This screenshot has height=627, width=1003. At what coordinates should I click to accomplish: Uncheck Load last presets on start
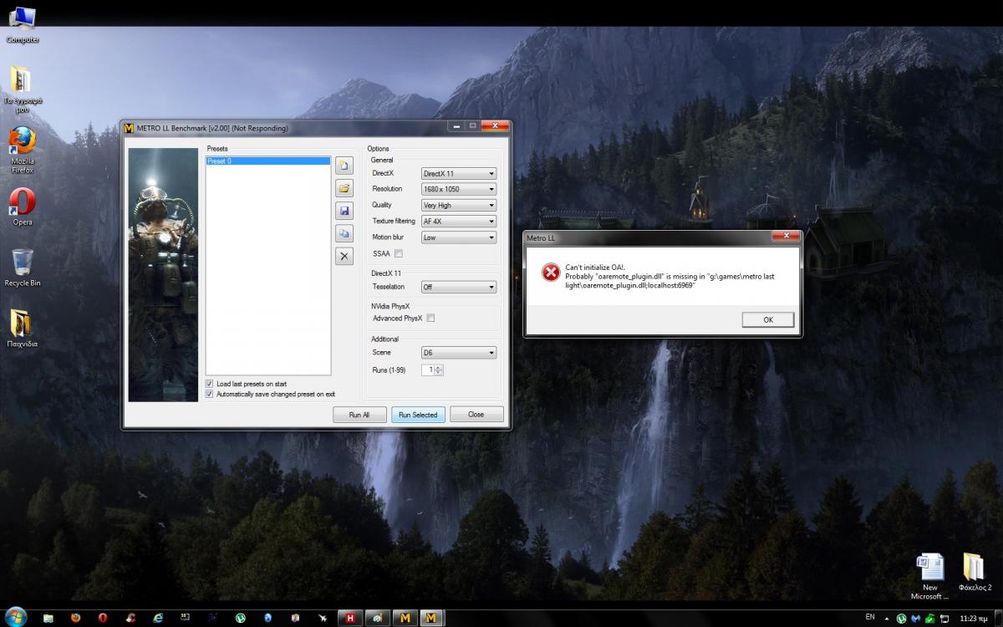point(210,384)
